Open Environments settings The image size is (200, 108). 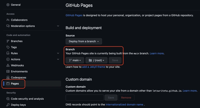click(x=19, y=71)
